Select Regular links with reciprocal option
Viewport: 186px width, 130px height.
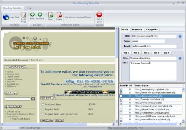pos(43,114)
